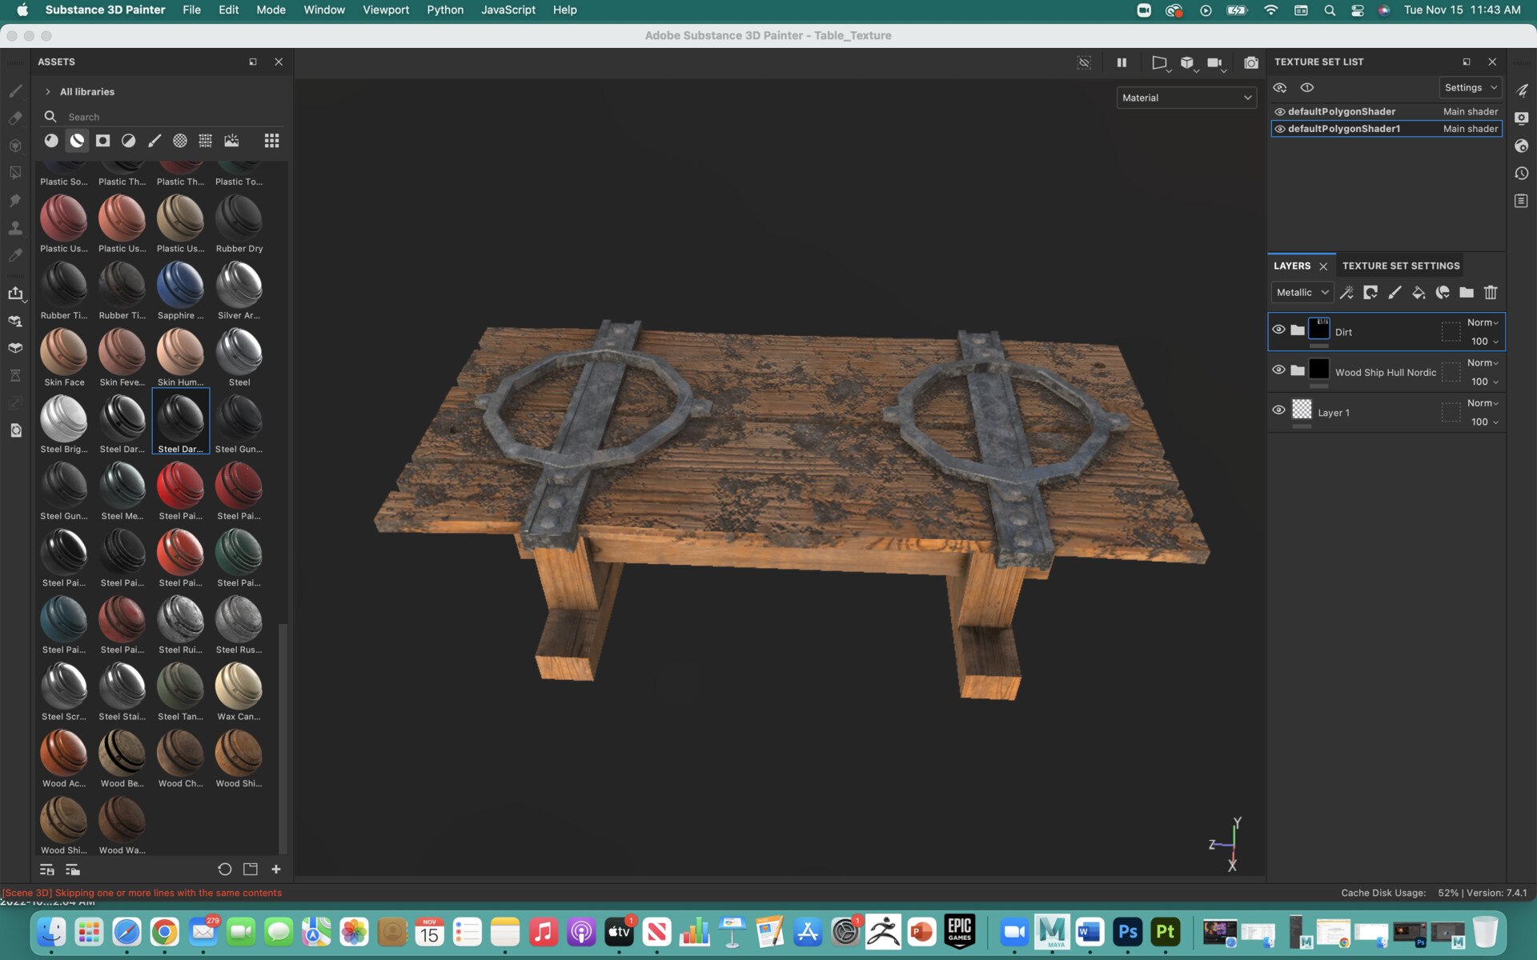Click the add effect magic wand icon

click(x=1346, y=293)
